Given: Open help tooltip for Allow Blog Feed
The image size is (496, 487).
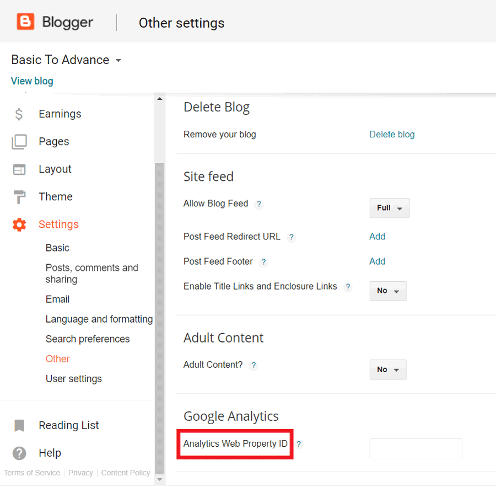Looking at the screenshot, I should point(259,204).
